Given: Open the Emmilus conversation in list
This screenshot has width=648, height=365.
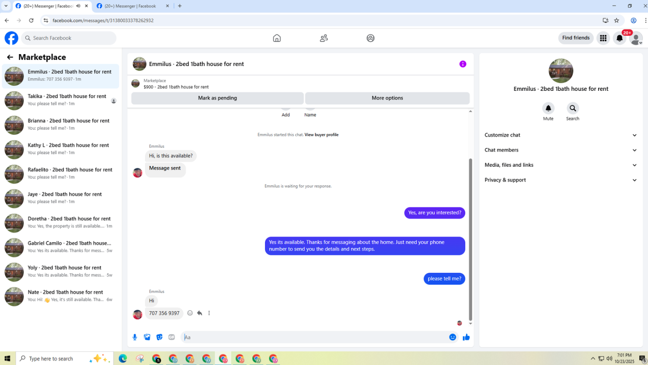Looking at the screenshot, I should [x=61, y=76].
